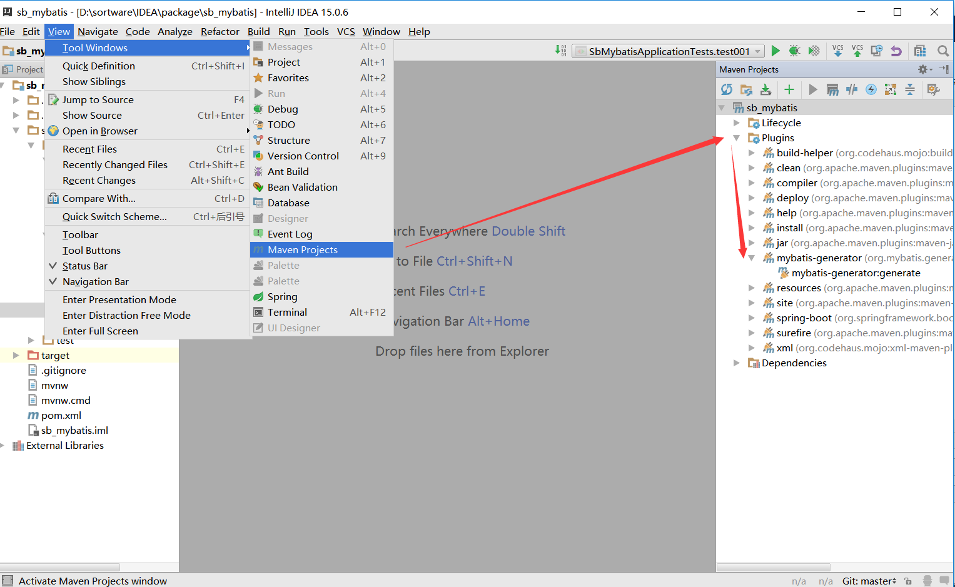955x587 pixels.
Task: Revert changes with purple arrow
Action: (x=896, y=51)
